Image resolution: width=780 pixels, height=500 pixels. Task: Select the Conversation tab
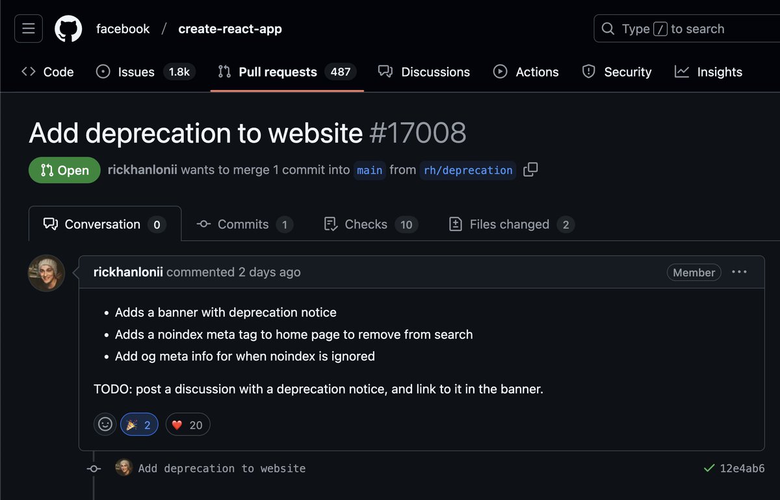[105, 224]
